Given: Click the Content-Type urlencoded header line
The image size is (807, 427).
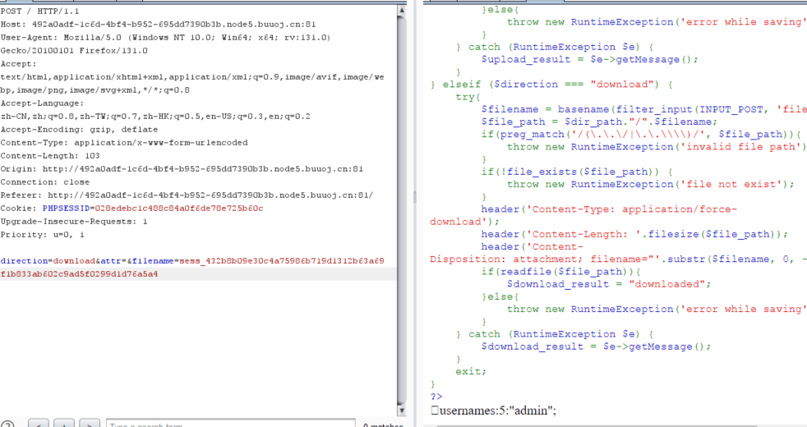Looking at the screenshot, I should tap(123, 143).
